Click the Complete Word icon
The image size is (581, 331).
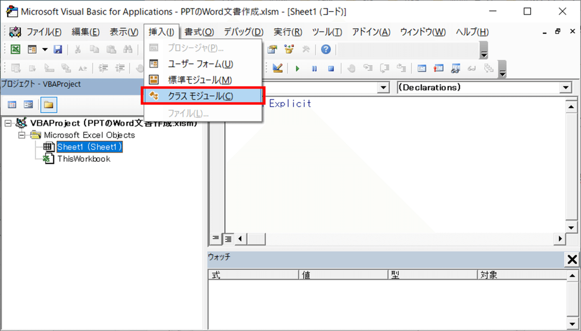[x=83, y=68]
